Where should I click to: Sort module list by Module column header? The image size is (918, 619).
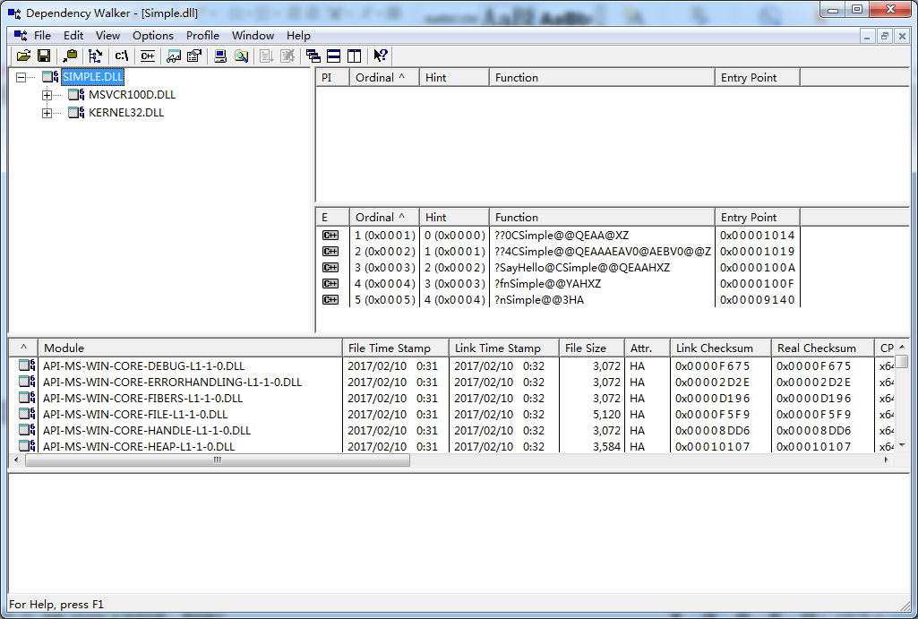(x=190, y=348)
